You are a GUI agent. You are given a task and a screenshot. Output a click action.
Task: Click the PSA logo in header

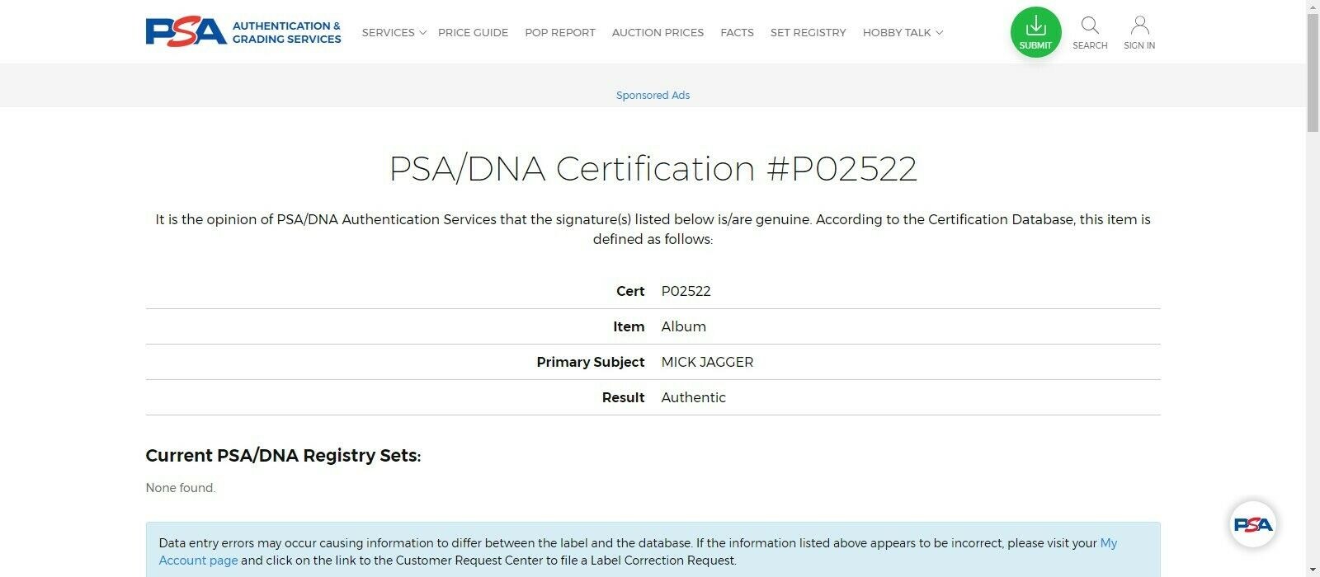pos(186,32)
